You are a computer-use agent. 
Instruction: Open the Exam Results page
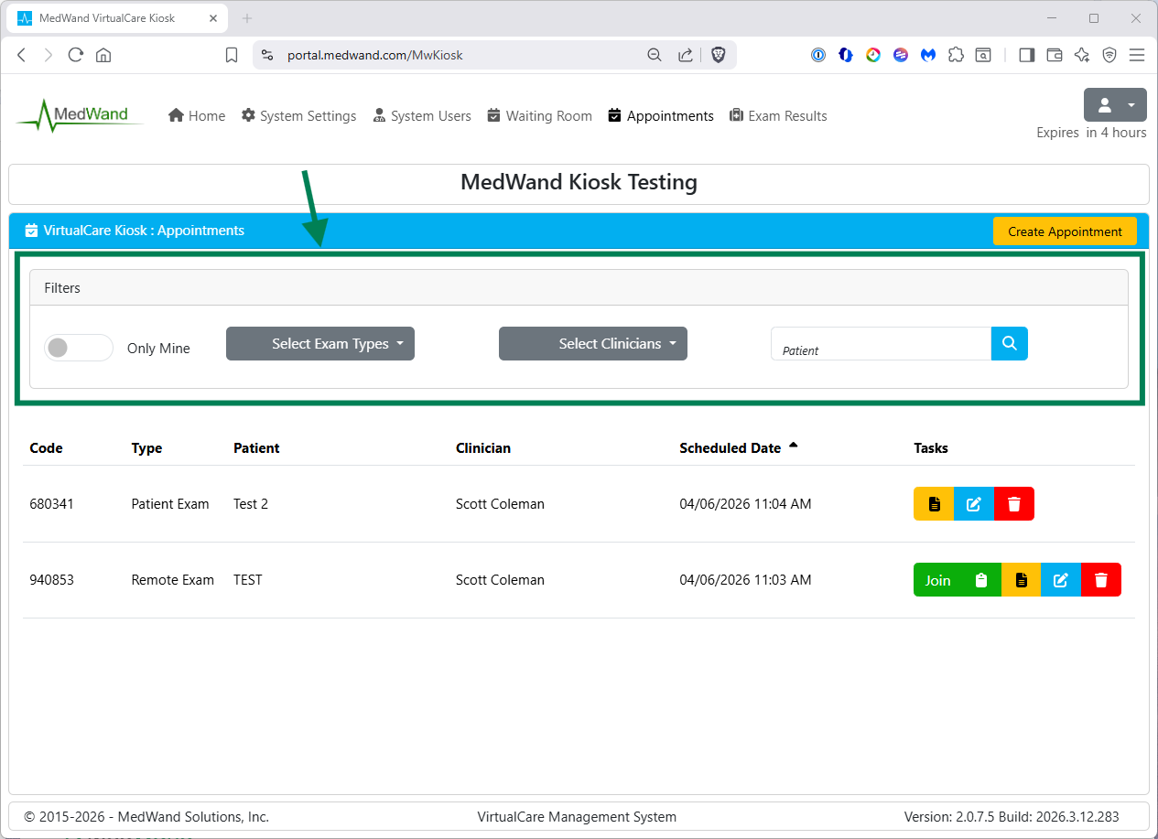[x=778, y=116]
